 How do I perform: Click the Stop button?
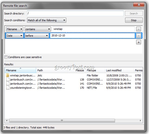(x=134, y=20)
